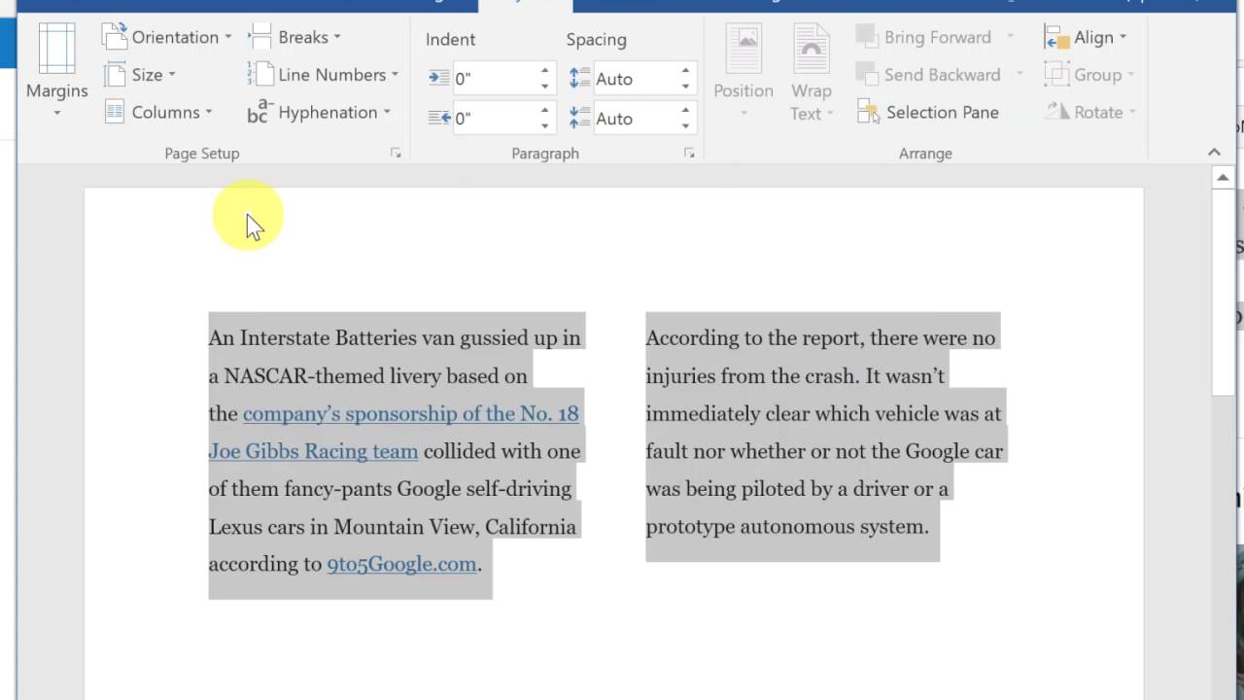
Task: Click the Line Numbers icon
Action: (x=259, y=75)
